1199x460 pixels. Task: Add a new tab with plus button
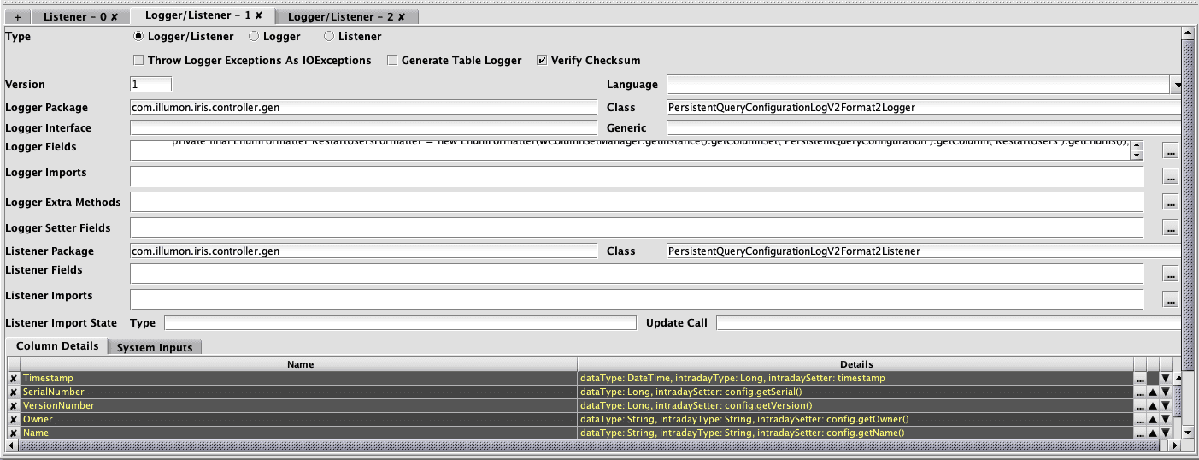tap(18, 17)
